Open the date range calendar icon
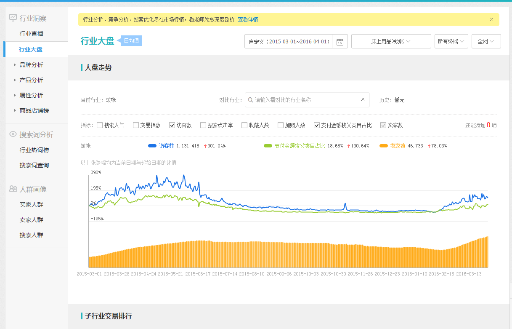 click(x=340, y=42)
